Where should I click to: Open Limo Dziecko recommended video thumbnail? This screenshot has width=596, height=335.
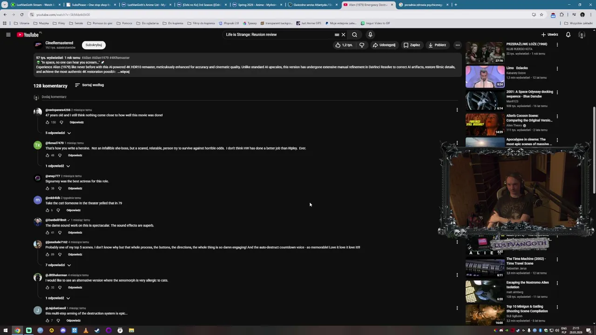click(x=485, y=76)
